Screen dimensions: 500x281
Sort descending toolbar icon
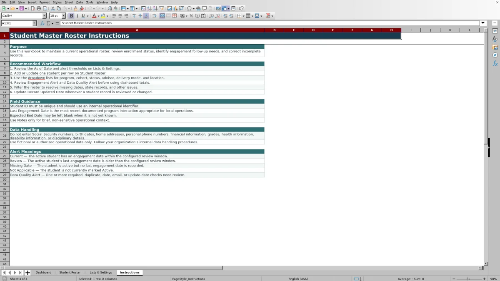pyautogui.click(x=155, y=8)
